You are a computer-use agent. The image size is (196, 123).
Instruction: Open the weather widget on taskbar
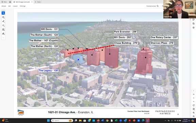click(5, 121)
